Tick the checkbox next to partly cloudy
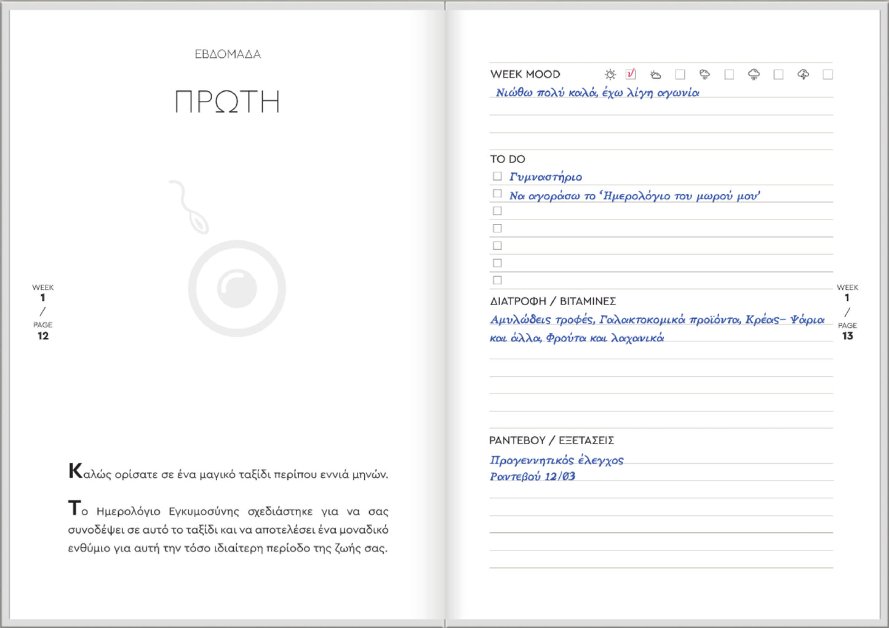Screen dimensions: 889x628 point(680,74)
